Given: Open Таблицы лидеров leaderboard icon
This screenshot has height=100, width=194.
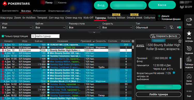Looking at the screenshot, I should coord(189,59).
